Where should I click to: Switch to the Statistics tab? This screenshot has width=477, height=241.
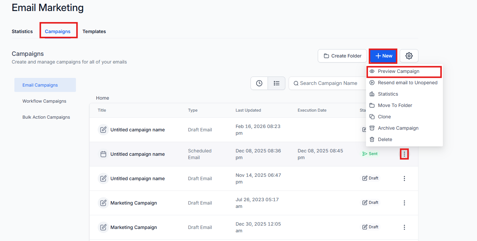click(x=22, y=31)
